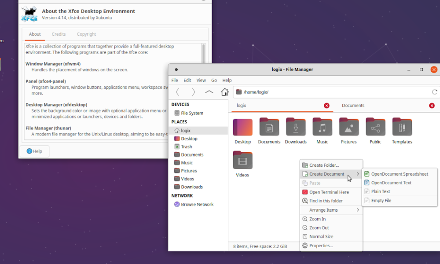The image size is (440, 264).
Task: Open Music in the Places sidebar
Action: [183, 163]
